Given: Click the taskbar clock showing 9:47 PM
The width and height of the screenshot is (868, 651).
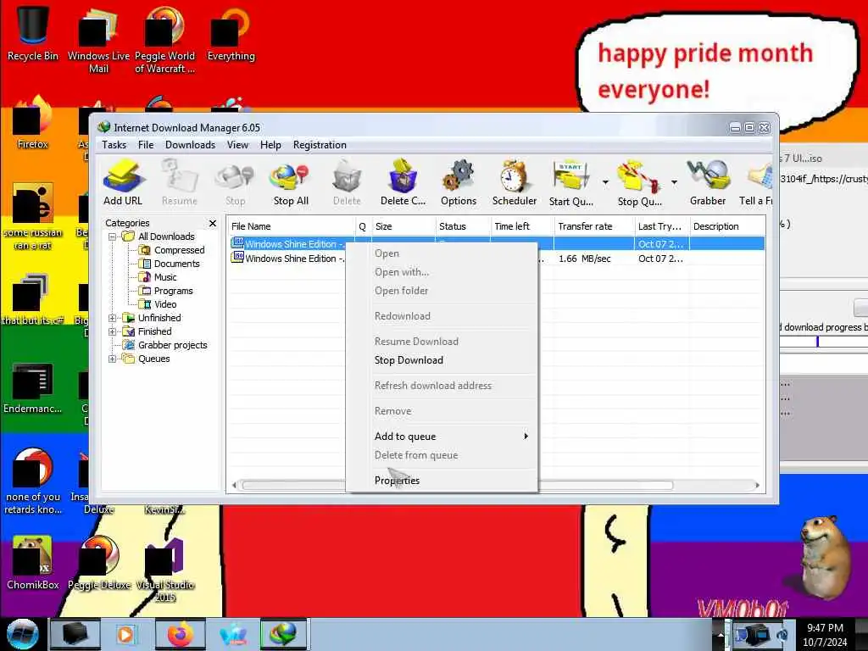Looking at the screenshot, I should [x=825, y=634].
